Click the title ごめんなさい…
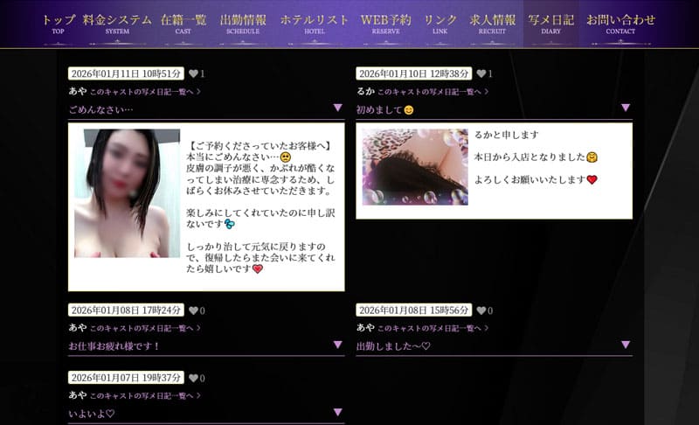Screen dimensions: 699x425 (100, 109)
